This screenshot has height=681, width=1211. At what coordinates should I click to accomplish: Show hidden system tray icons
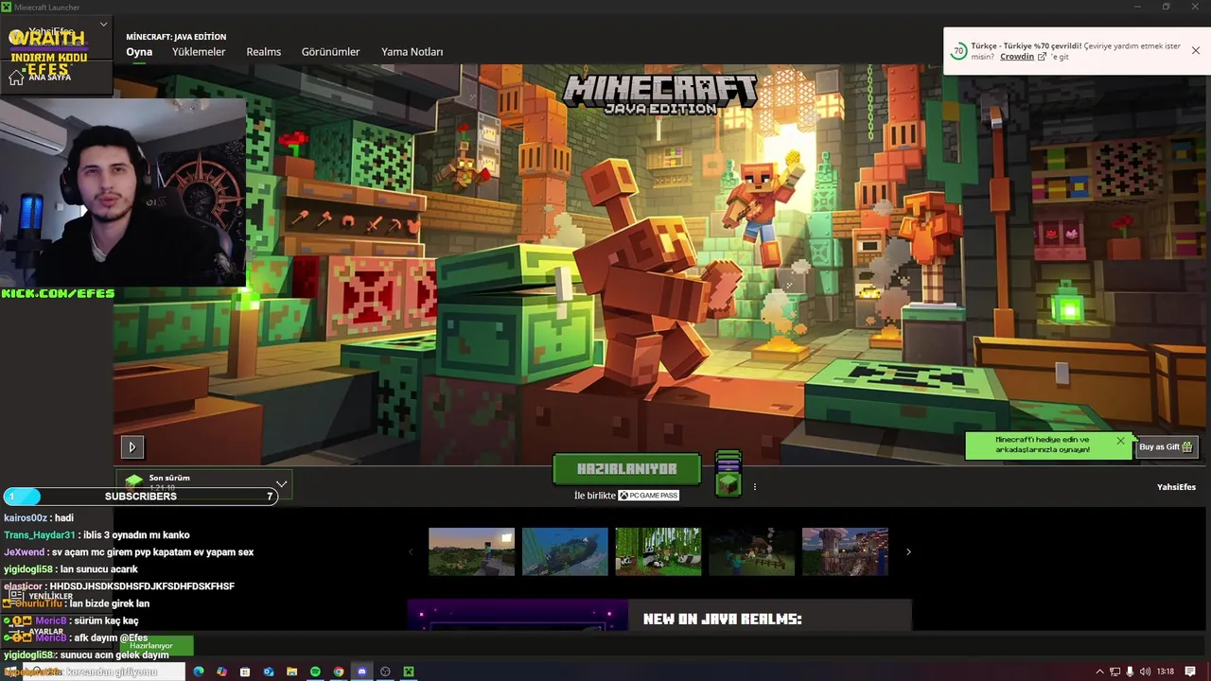(1099, 672)
